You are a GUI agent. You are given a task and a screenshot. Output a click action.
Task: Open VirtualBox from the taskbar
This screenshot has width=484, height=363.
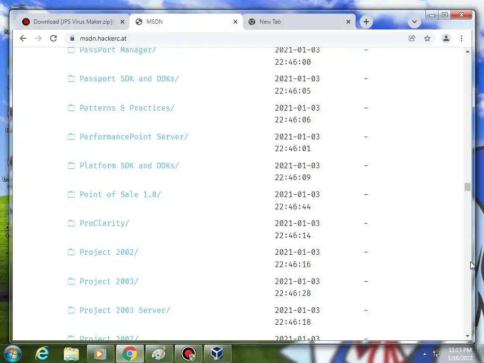(217, 354)
